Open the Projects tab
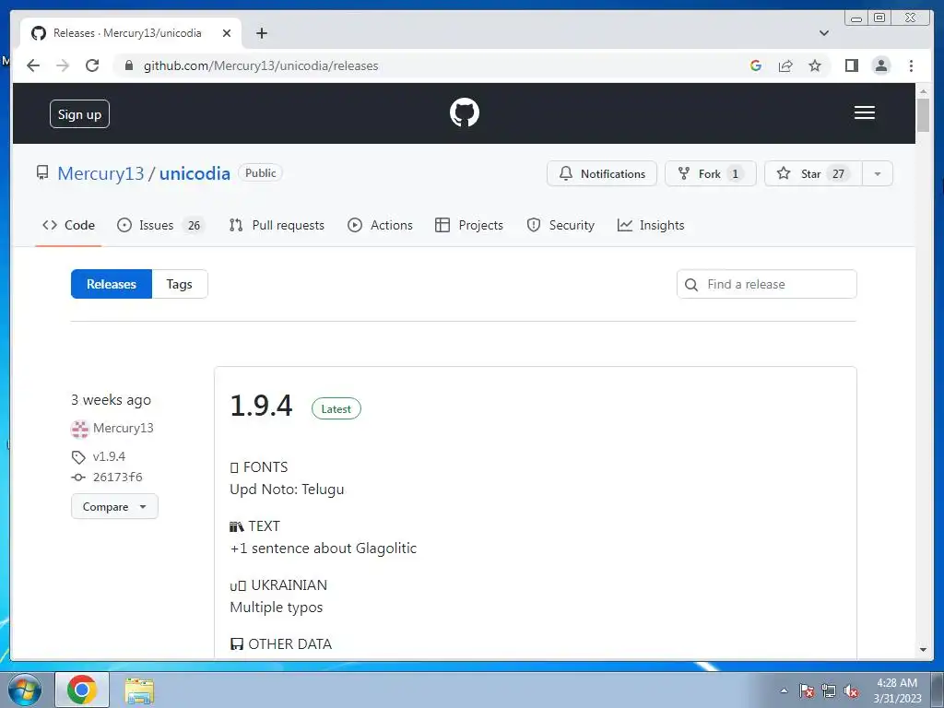Screen dimensions: 944x708 click(469, 225)
